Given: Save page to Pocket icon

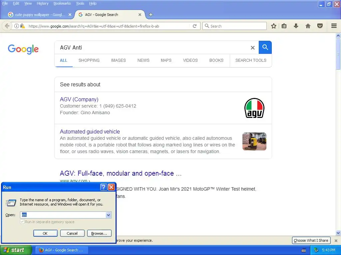Looking at the screenshot, I should click(320, 26).
